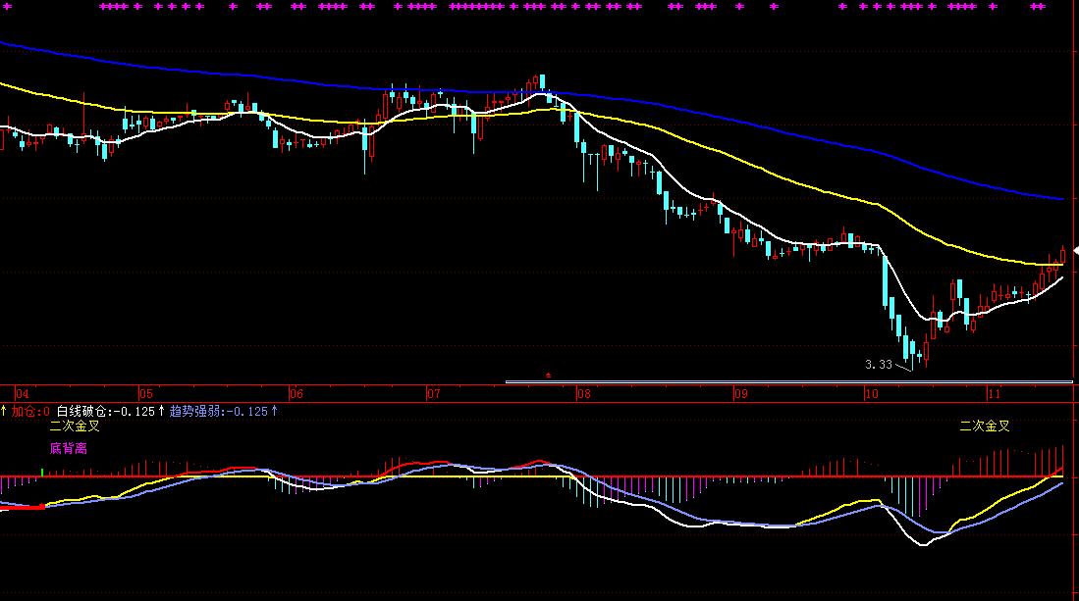Select month 07 on the time axis
Image resolution: width=1079 pixels, height=601 pixels.
click(x=433, y=393)
